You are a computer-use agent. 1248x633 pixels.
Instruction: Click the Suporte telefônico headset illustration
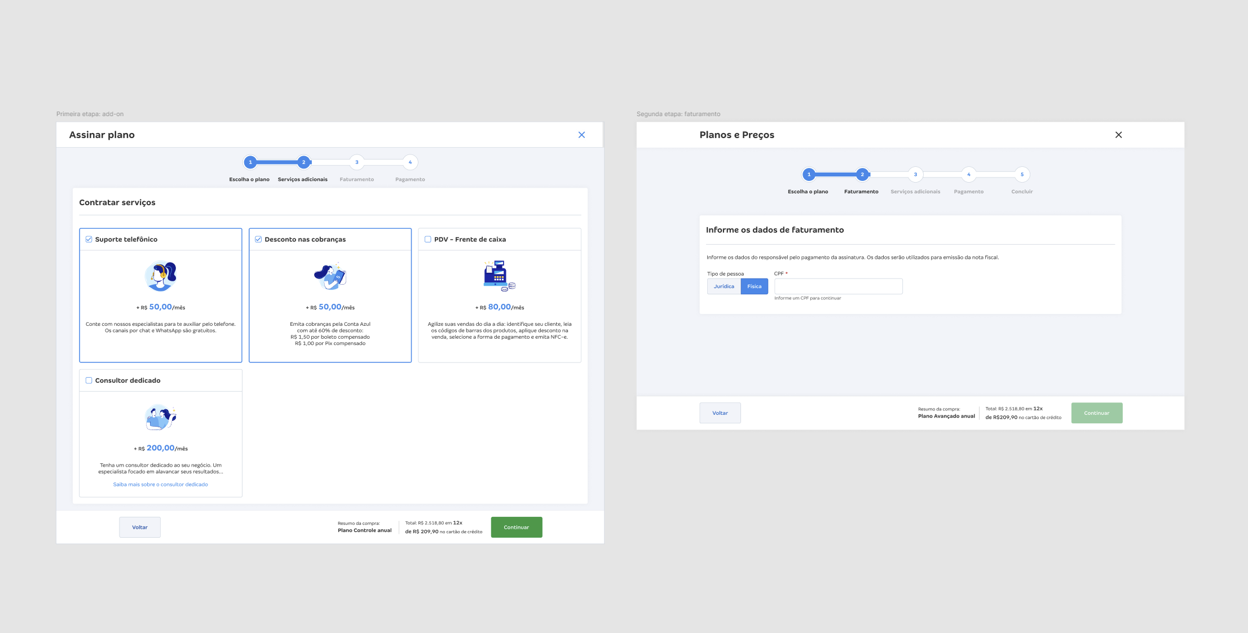(x=161, y=276)
